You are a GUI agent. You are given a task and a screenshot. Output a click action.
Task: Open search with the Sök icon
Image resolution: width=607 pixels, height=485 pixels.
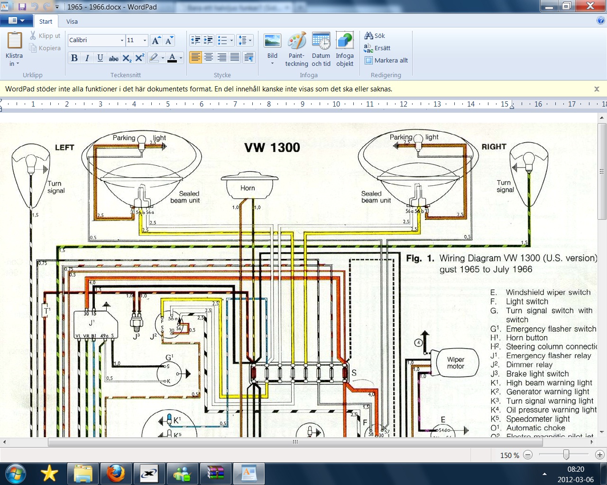(375, 36)
